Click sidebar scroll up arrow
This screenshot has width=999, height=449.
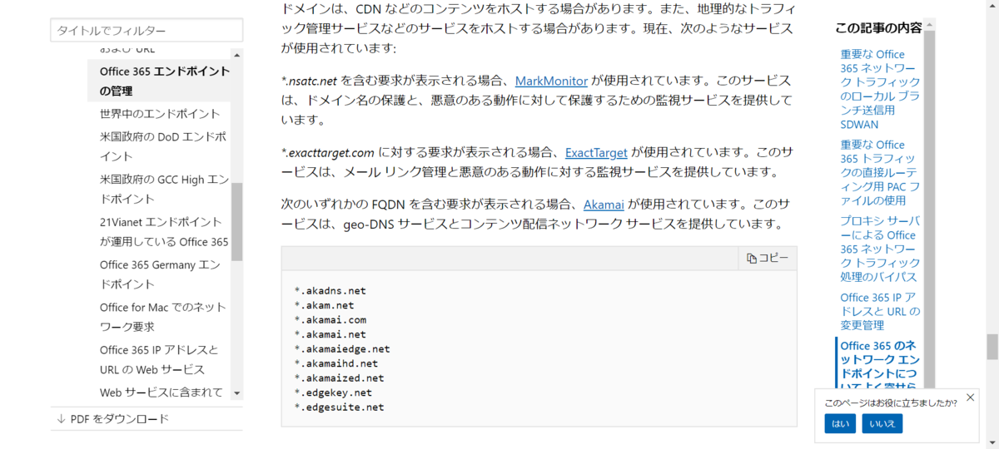(237, 56)
